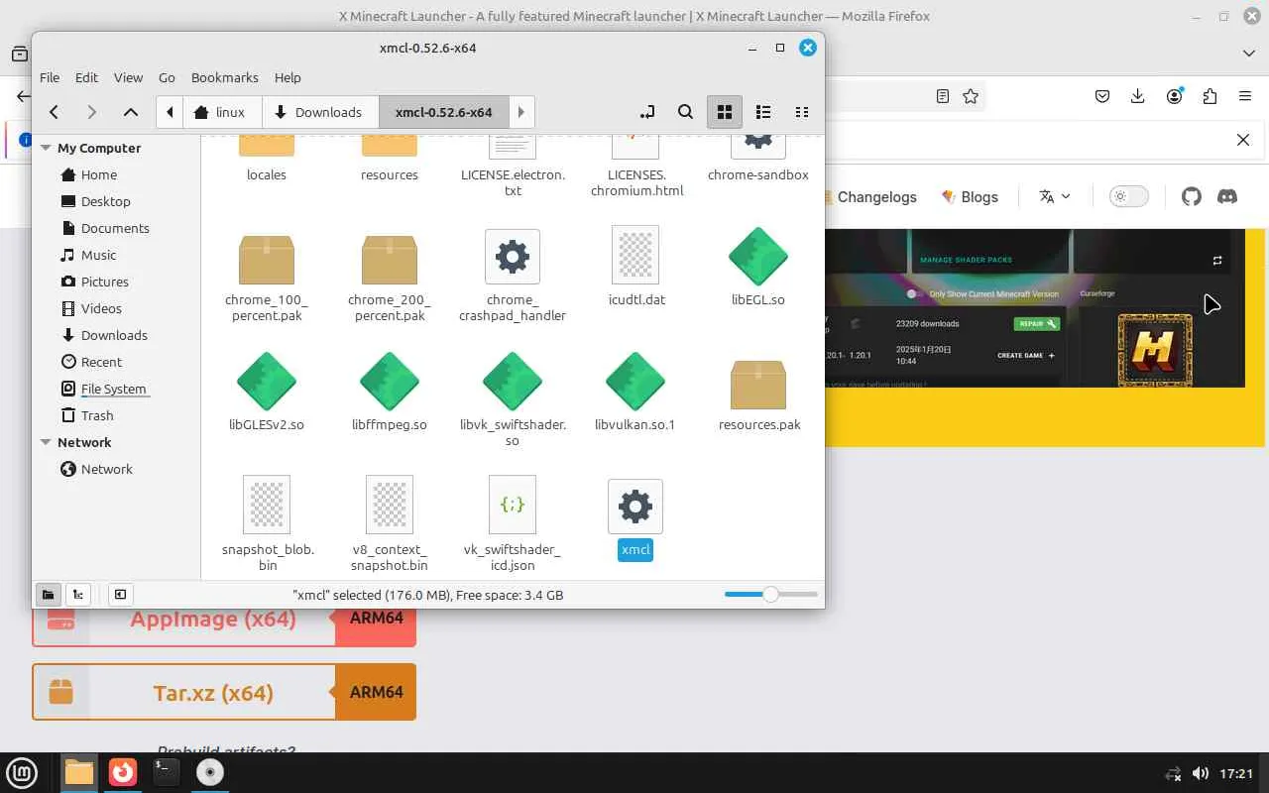Select the libvk_swiftshader.so file
1269x793 pixels.
(513, 401)
